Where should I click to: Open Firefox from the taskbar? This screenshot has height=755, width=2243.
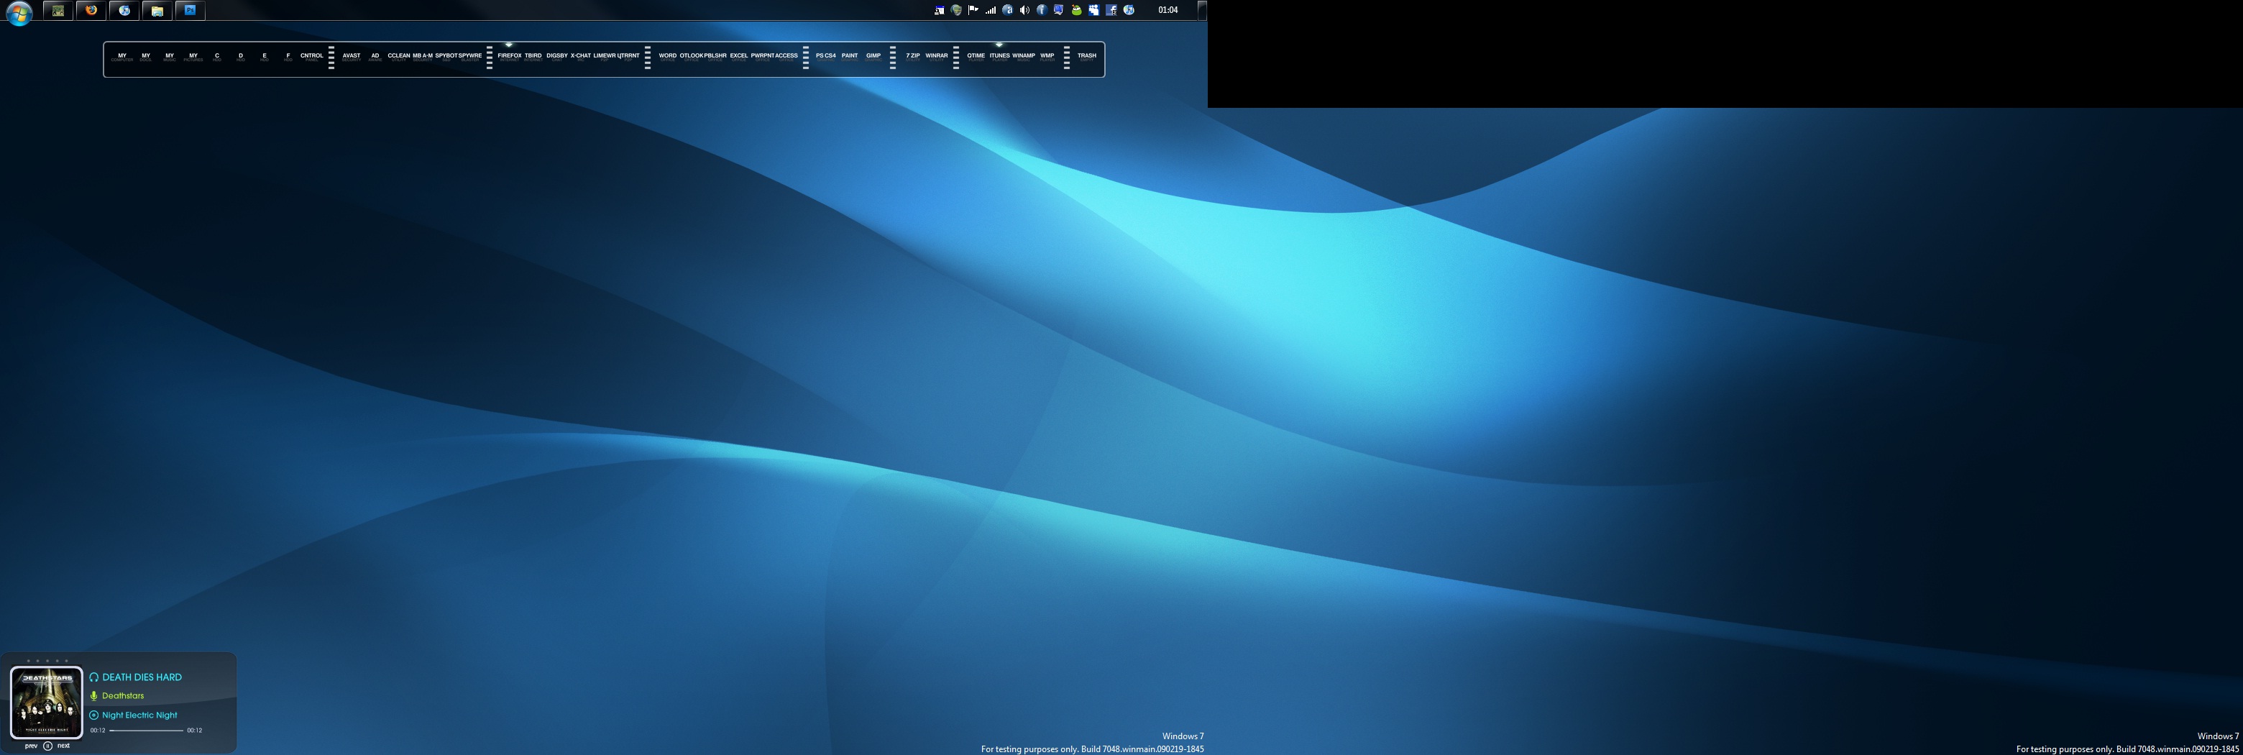point(91,11)
